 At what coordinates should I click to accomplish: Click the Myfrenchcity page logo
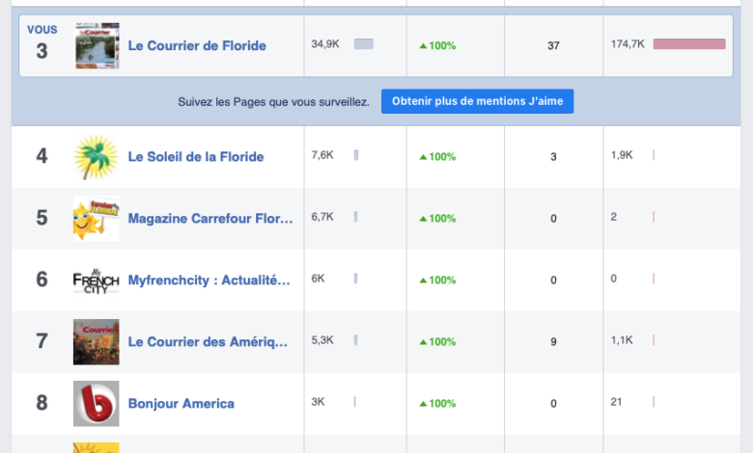click(97, 280)
